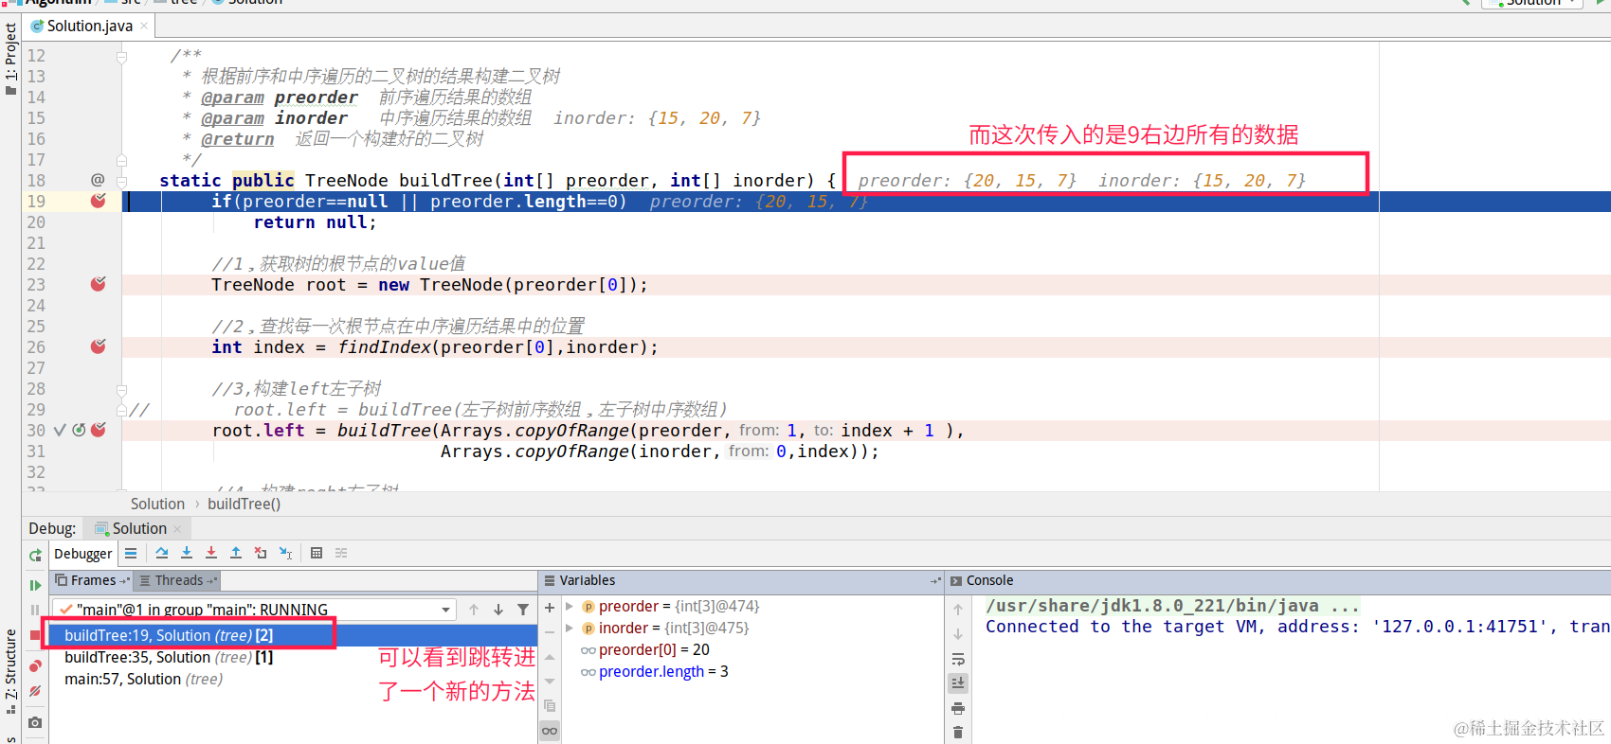Toggle show watches glasses icon
The width and height of the screenshot is (1611, 744).
click(550, 731)
